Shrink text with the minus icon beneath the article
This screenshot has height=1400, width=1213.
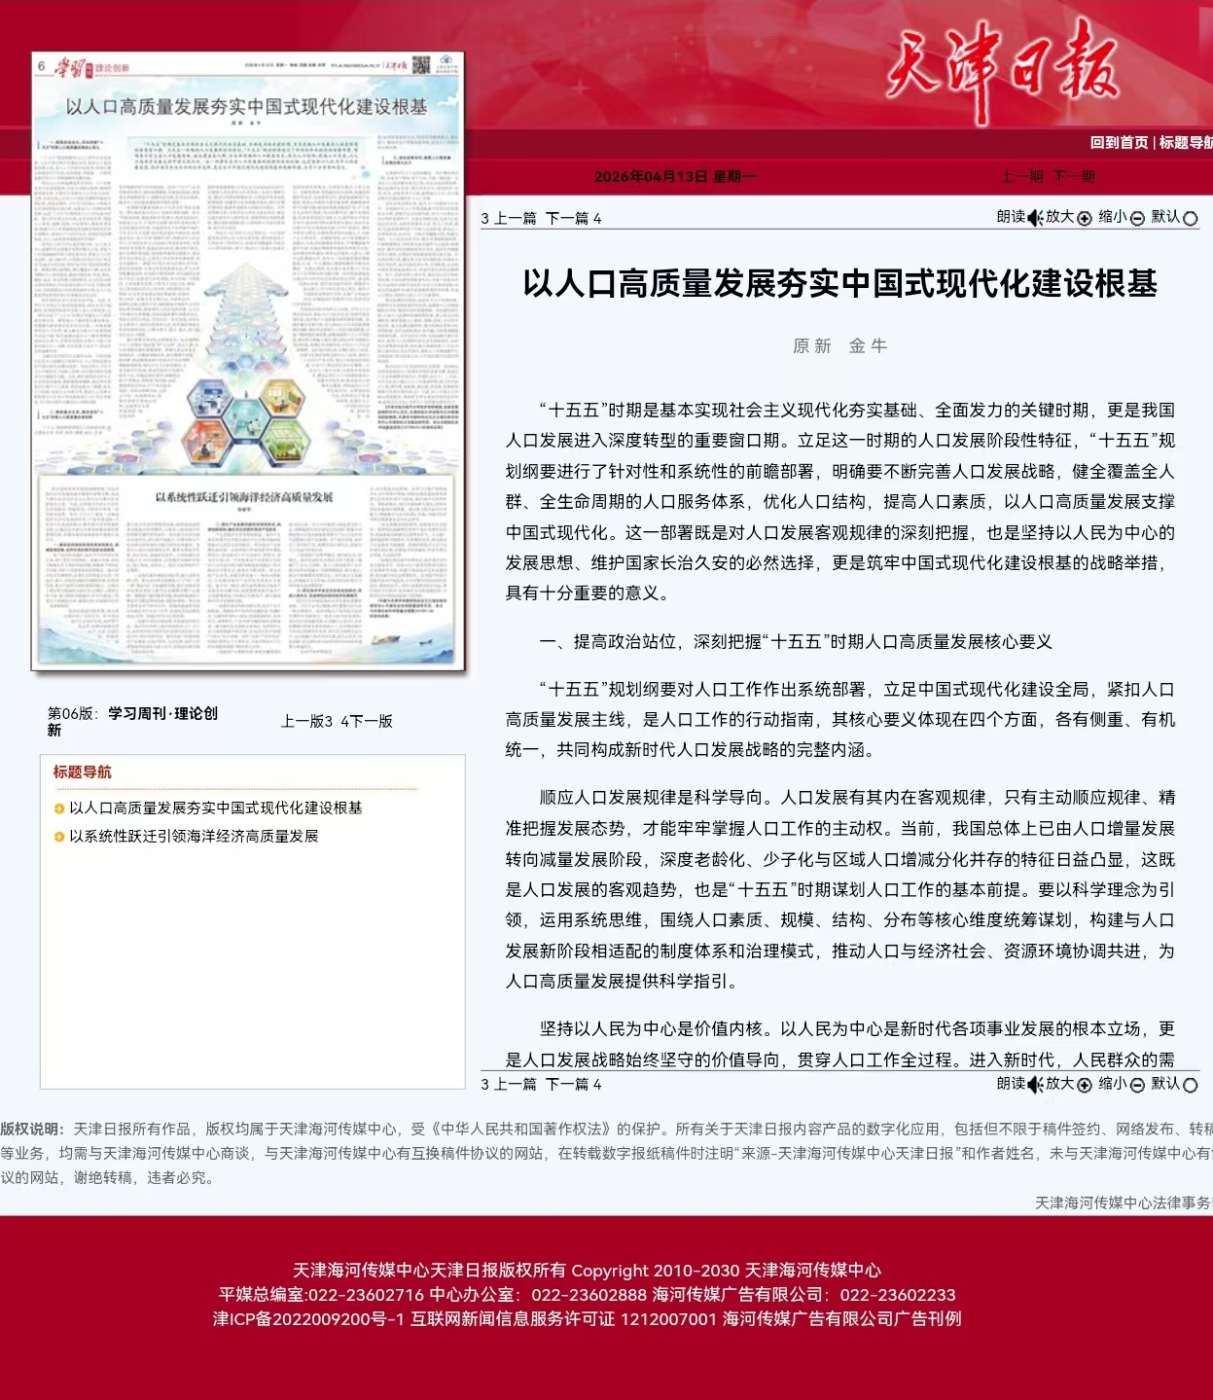tap(1137, 1084)
